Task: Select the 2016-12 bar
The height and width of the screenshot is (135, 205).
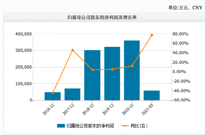Action: [53, 96]
